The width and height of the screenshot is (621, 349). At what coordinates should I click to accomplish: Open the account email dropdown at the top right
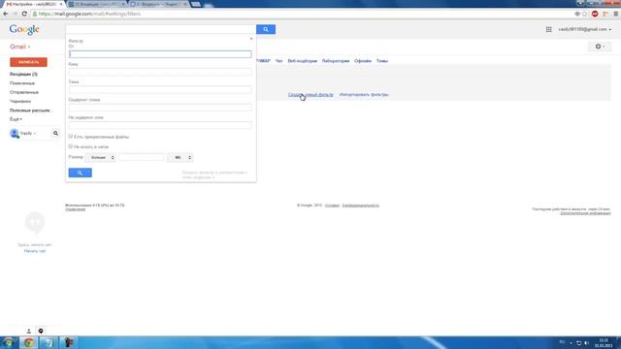pos(584,29)
